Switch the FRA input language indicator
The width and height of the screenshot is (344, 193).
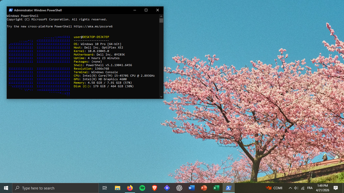click(310, 188)
